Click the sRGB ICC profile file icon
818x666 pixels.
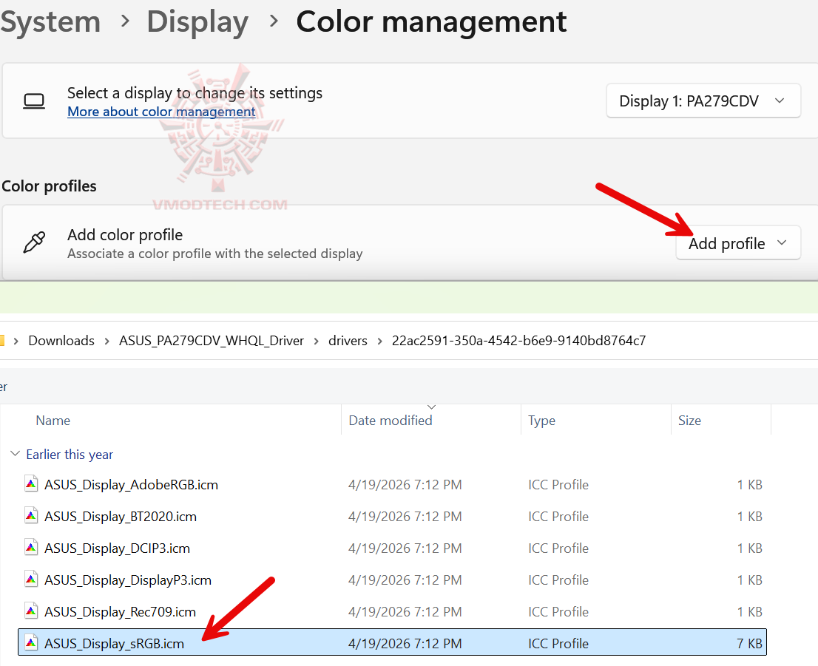point(31,643)
